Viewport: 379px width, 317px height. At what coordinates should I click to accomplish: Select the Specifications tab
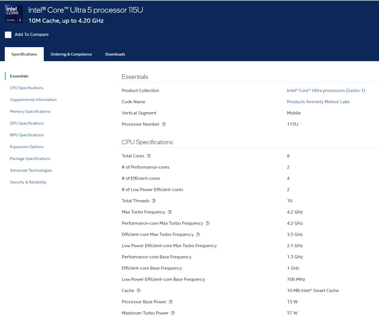[x=24, y=54]
